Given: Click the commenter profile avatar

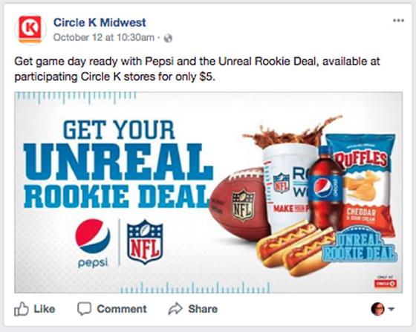Looking at the screenshot, I should coord(378,309).
